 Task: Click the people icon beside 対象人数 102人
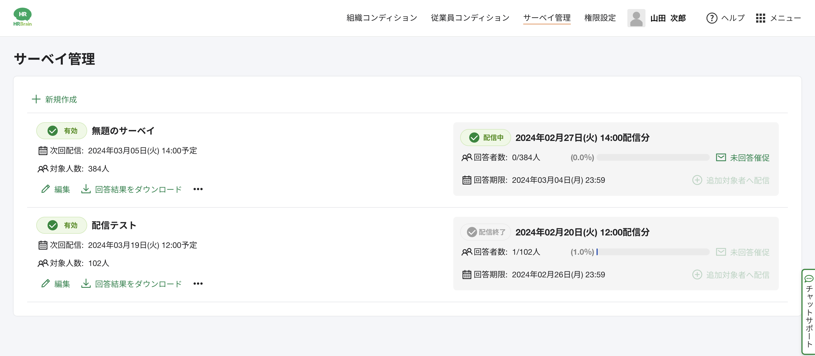pyautogui.click(x=43, y=263)
